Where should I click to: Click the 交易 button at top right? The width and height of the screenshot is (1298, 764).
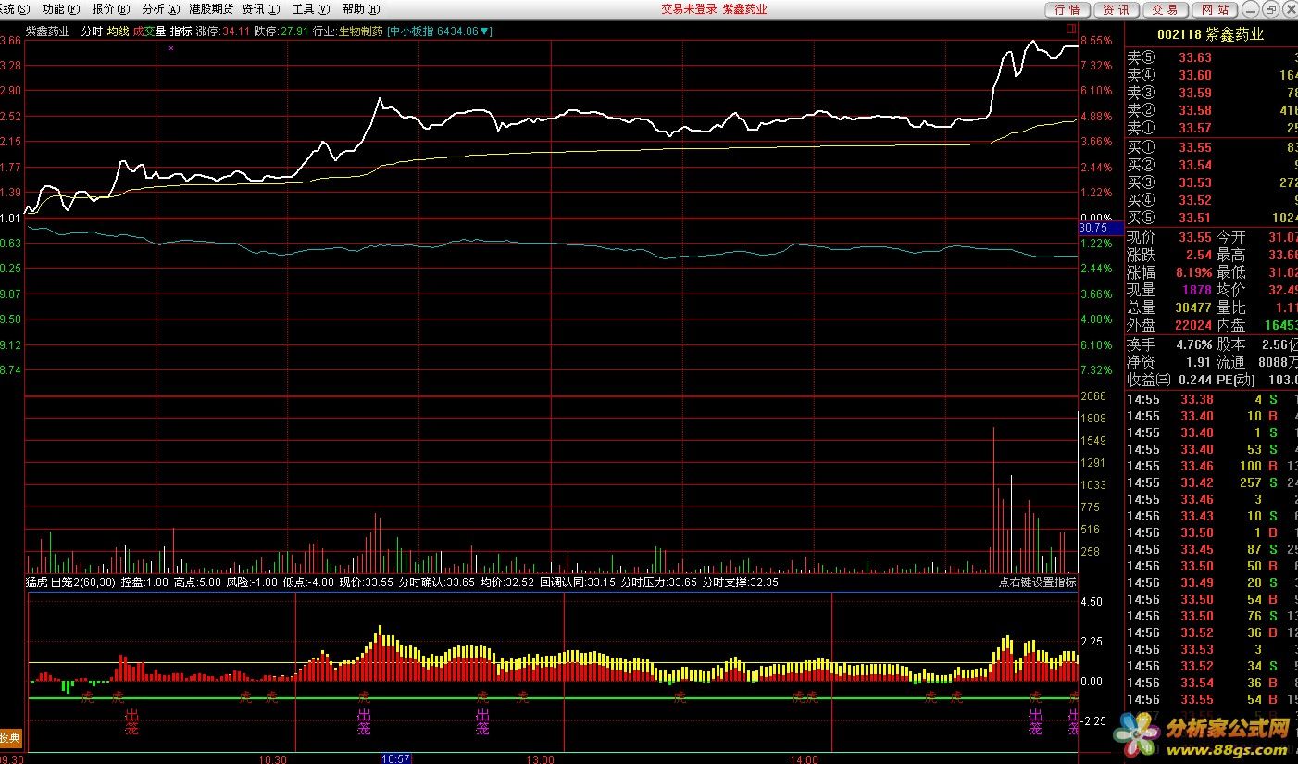pyautogui.click(x=1166, y=9)
